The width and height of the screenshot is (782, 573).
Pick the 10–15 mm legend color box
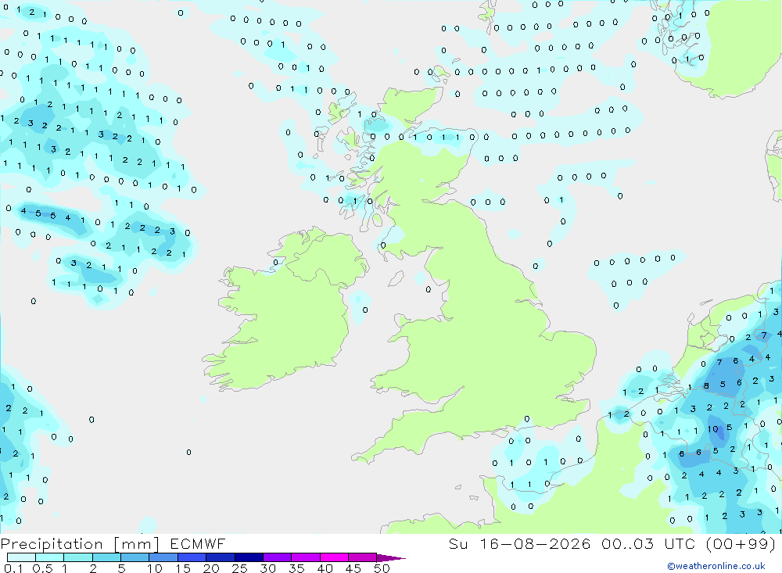pos(163,557)
